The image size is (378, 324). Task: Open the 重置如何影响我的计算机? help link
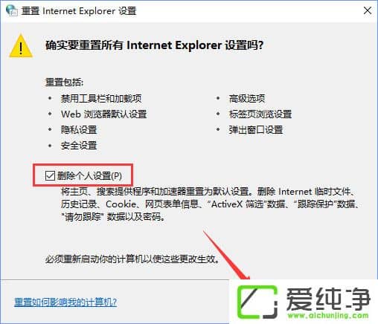click(65, 302)
